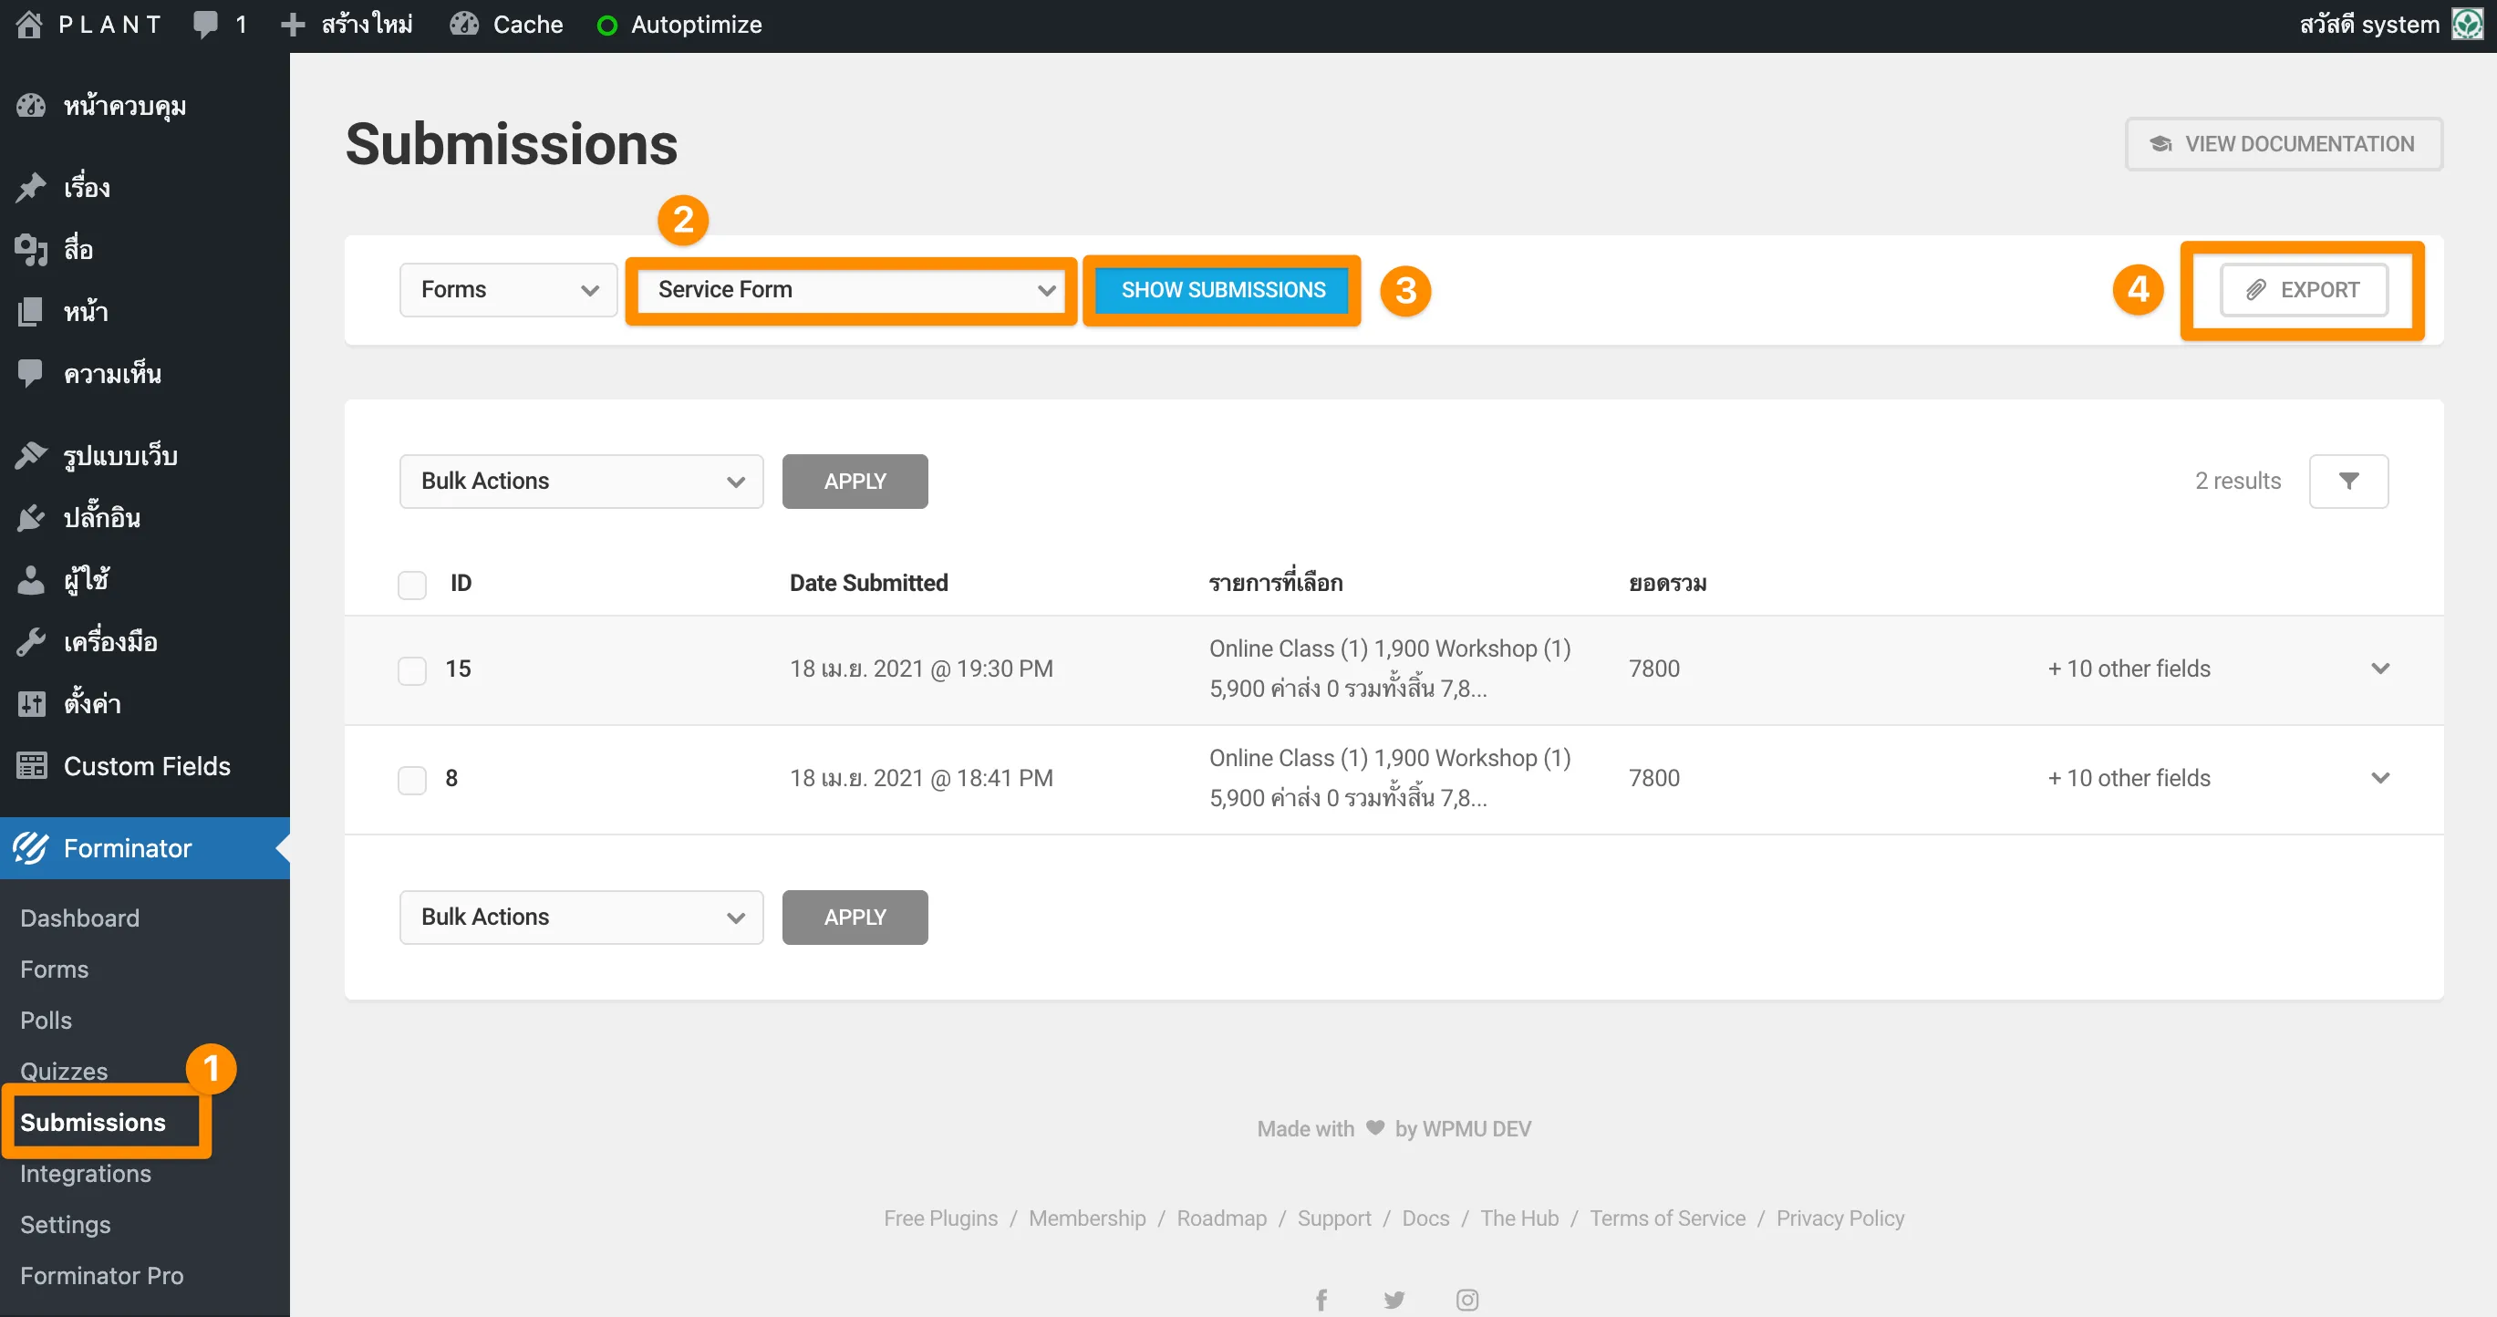Click the filter funnel icon
The height and width of the screenshot is (1317, 2497).
click(2347, 481)
